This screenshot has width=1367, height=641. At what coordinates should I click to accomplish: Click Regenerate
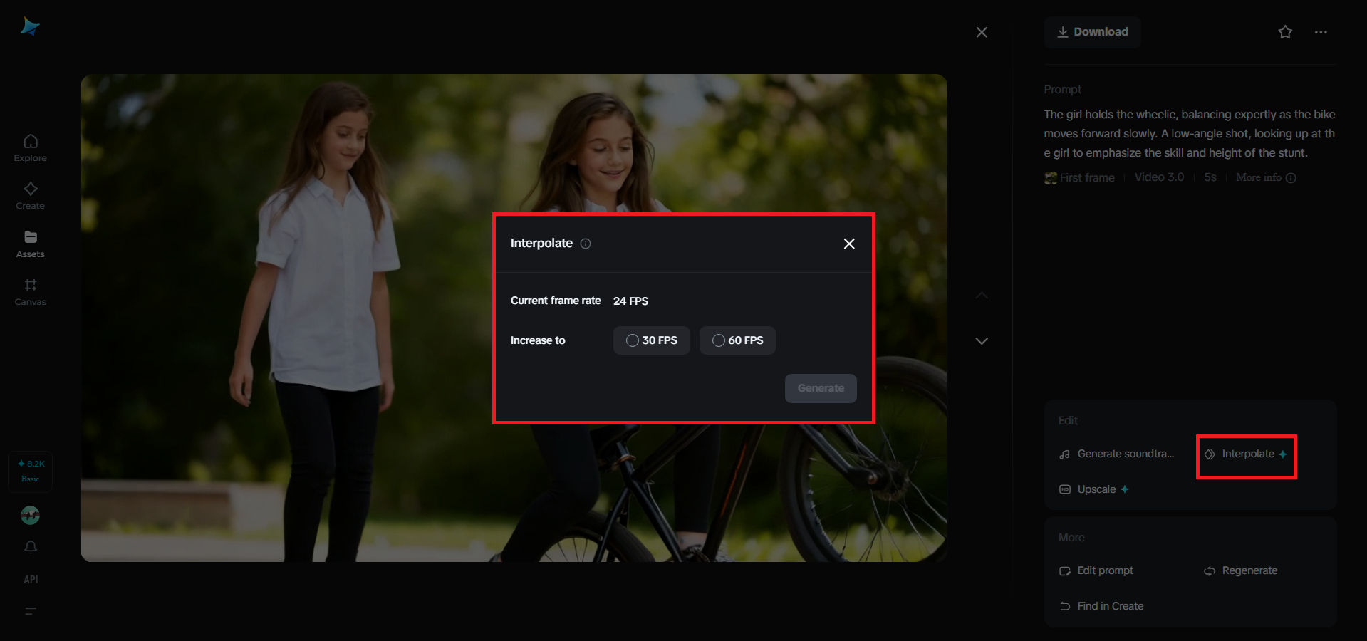coord(1241,570)
